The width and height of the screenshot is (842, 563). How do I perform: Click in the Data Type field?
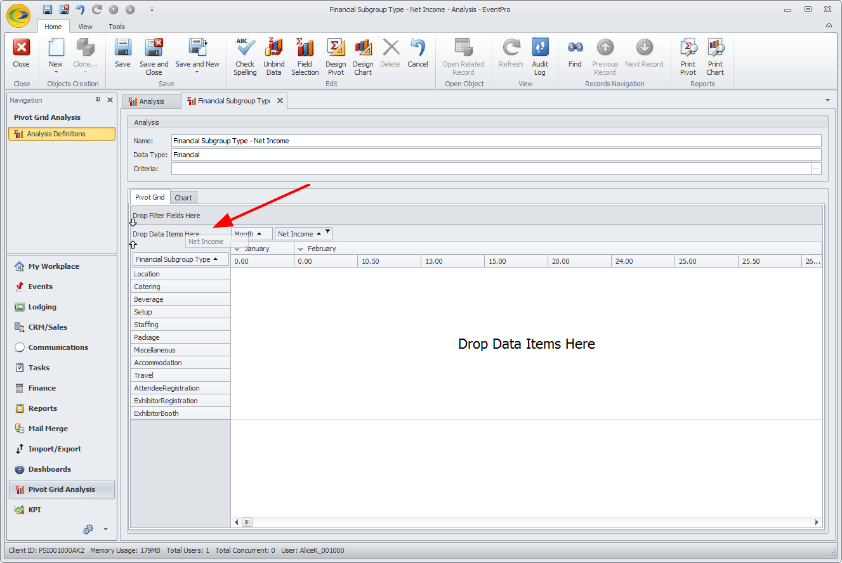click(496, 155)
